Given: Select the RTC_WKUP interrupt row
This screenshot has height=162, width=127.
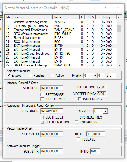Looking at the screenshot, I should [x=61, y=34].
